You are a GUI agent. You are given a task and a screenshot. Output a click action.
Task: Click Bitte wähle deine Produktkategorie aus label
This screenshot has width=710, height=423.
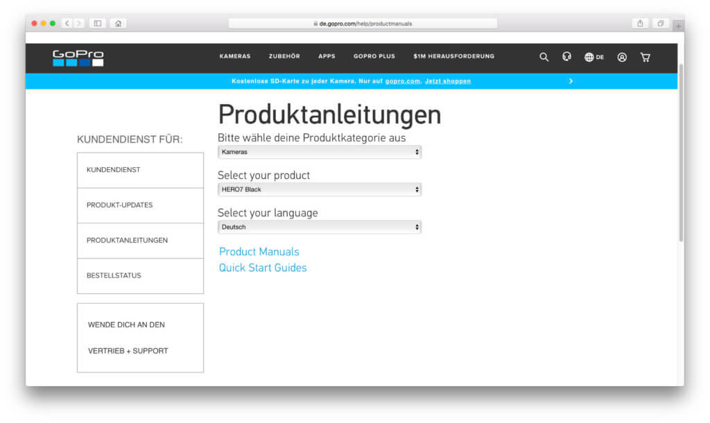[311, 138]
